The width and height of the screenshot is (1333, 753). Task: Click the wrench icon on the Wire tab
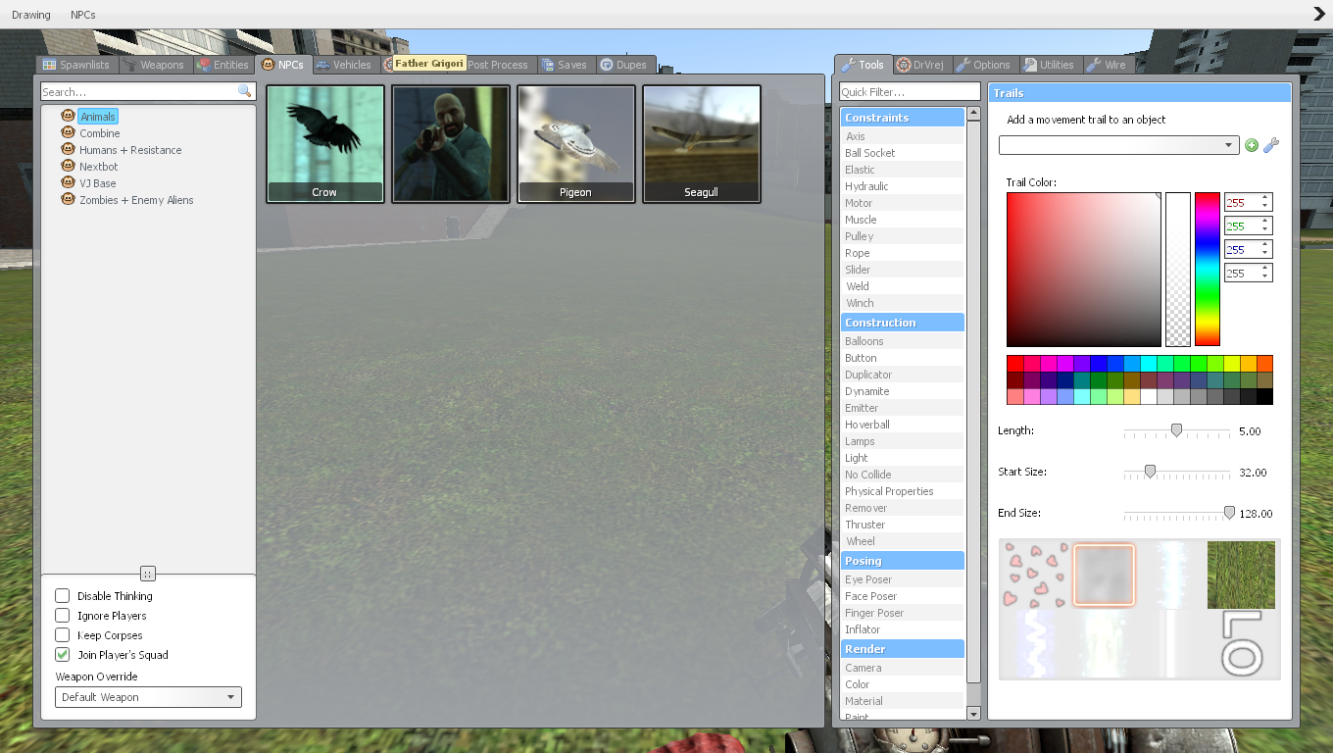click(1094, 65)
